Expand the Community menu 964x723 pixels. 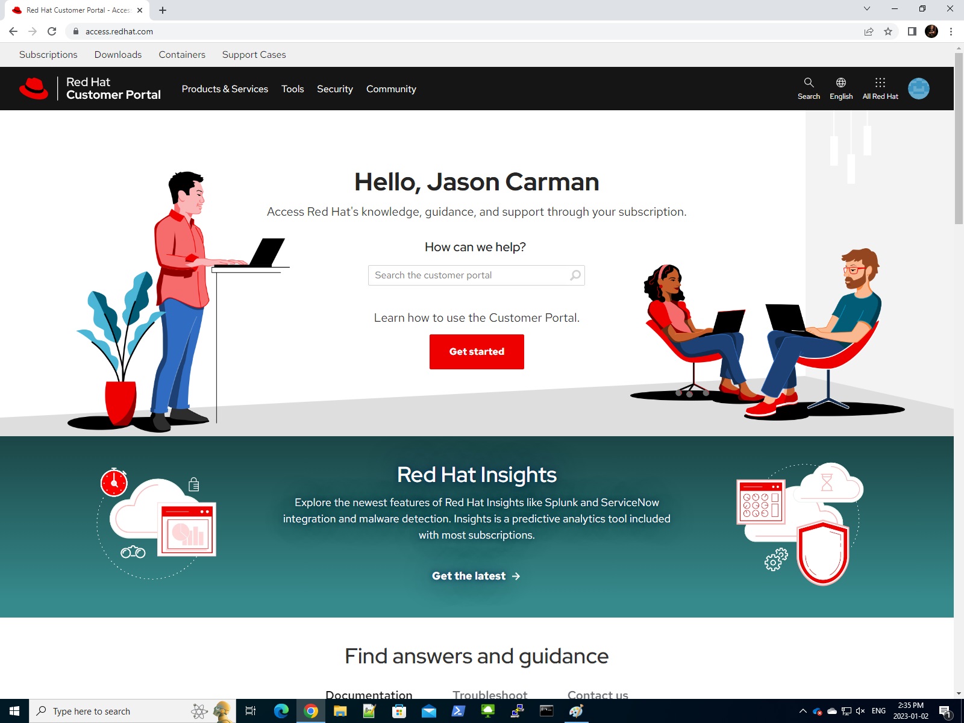[x=391, y=89]
